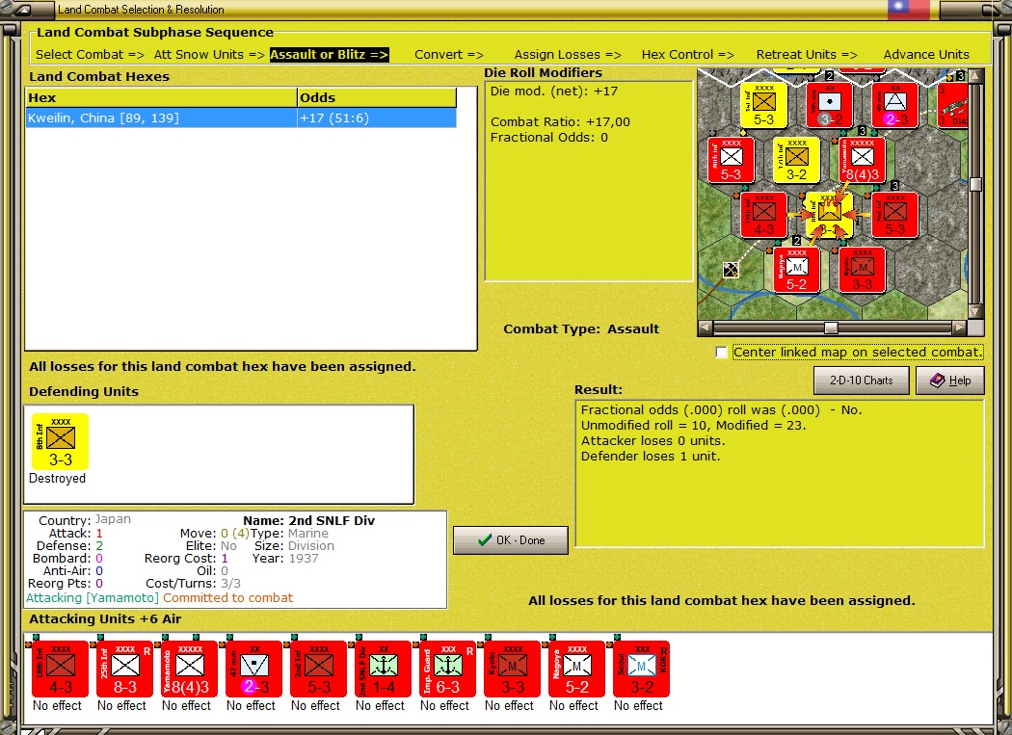Click the Nagoya 5-2 counter on the map
This screenshot has width=1012, height=735.
[x=796, y=270]
